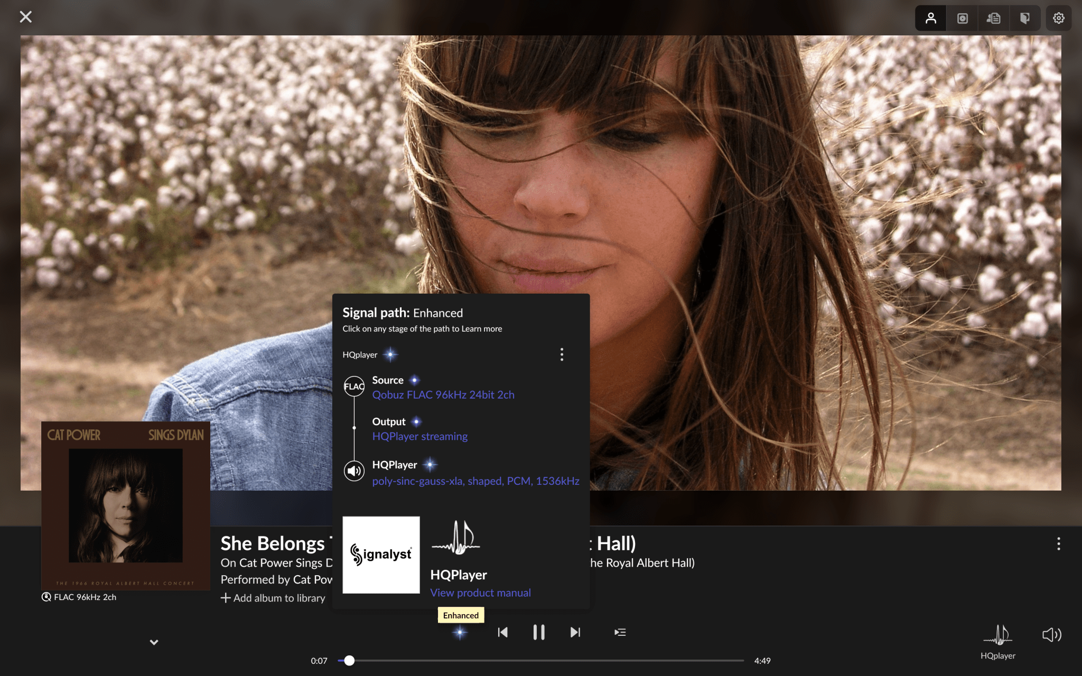Click the 4:49 track duration
The image size is (1082, 676).
click(x=762, y=661)
